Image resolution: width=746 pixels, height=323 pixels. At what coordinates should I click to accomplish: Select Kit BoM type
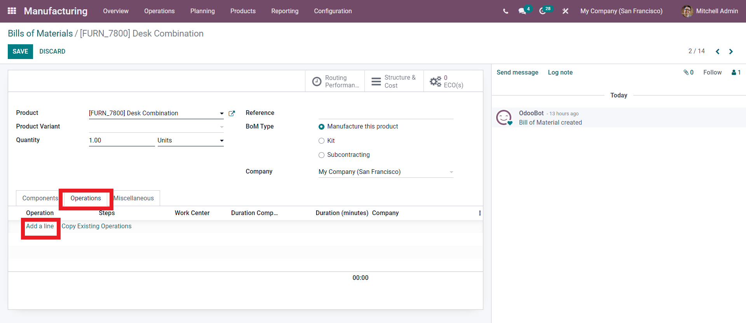pos(321,141)
